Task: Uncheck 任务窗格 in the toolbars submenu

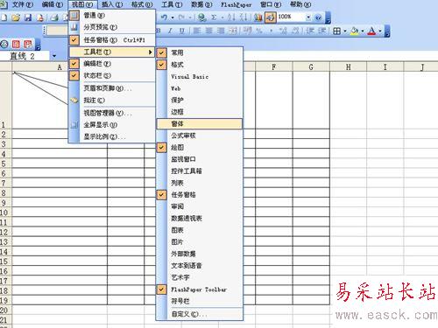Action: (x=200, y=195)
